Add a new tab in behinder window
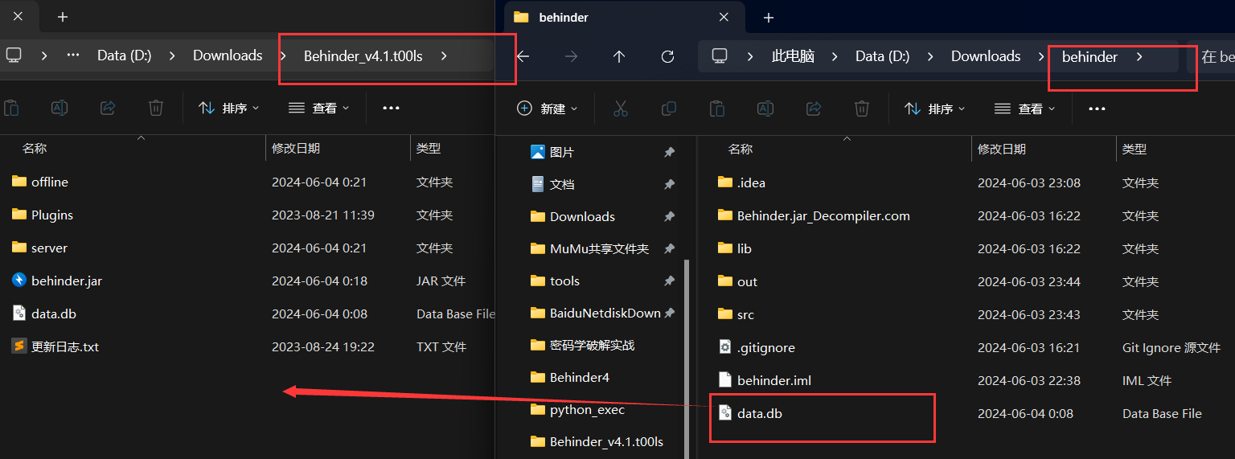 768,17
